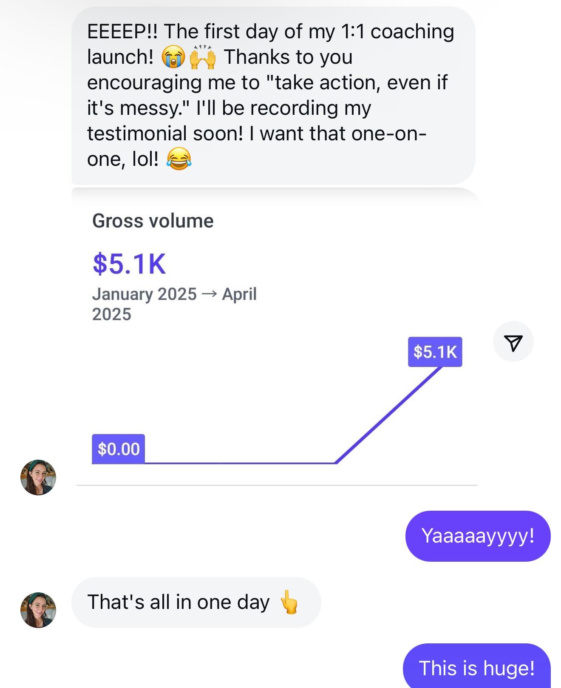Select the "This is huge!" message bubble
The height and width of the screenshot is (688, 561).
pos(476,668)
